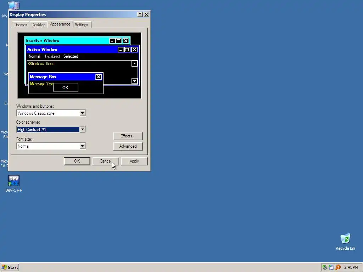Click the High Contrast #1 combo box field
Image resolution: width=363 pixels, height=272 pixels.
click(x=51, y=130)
